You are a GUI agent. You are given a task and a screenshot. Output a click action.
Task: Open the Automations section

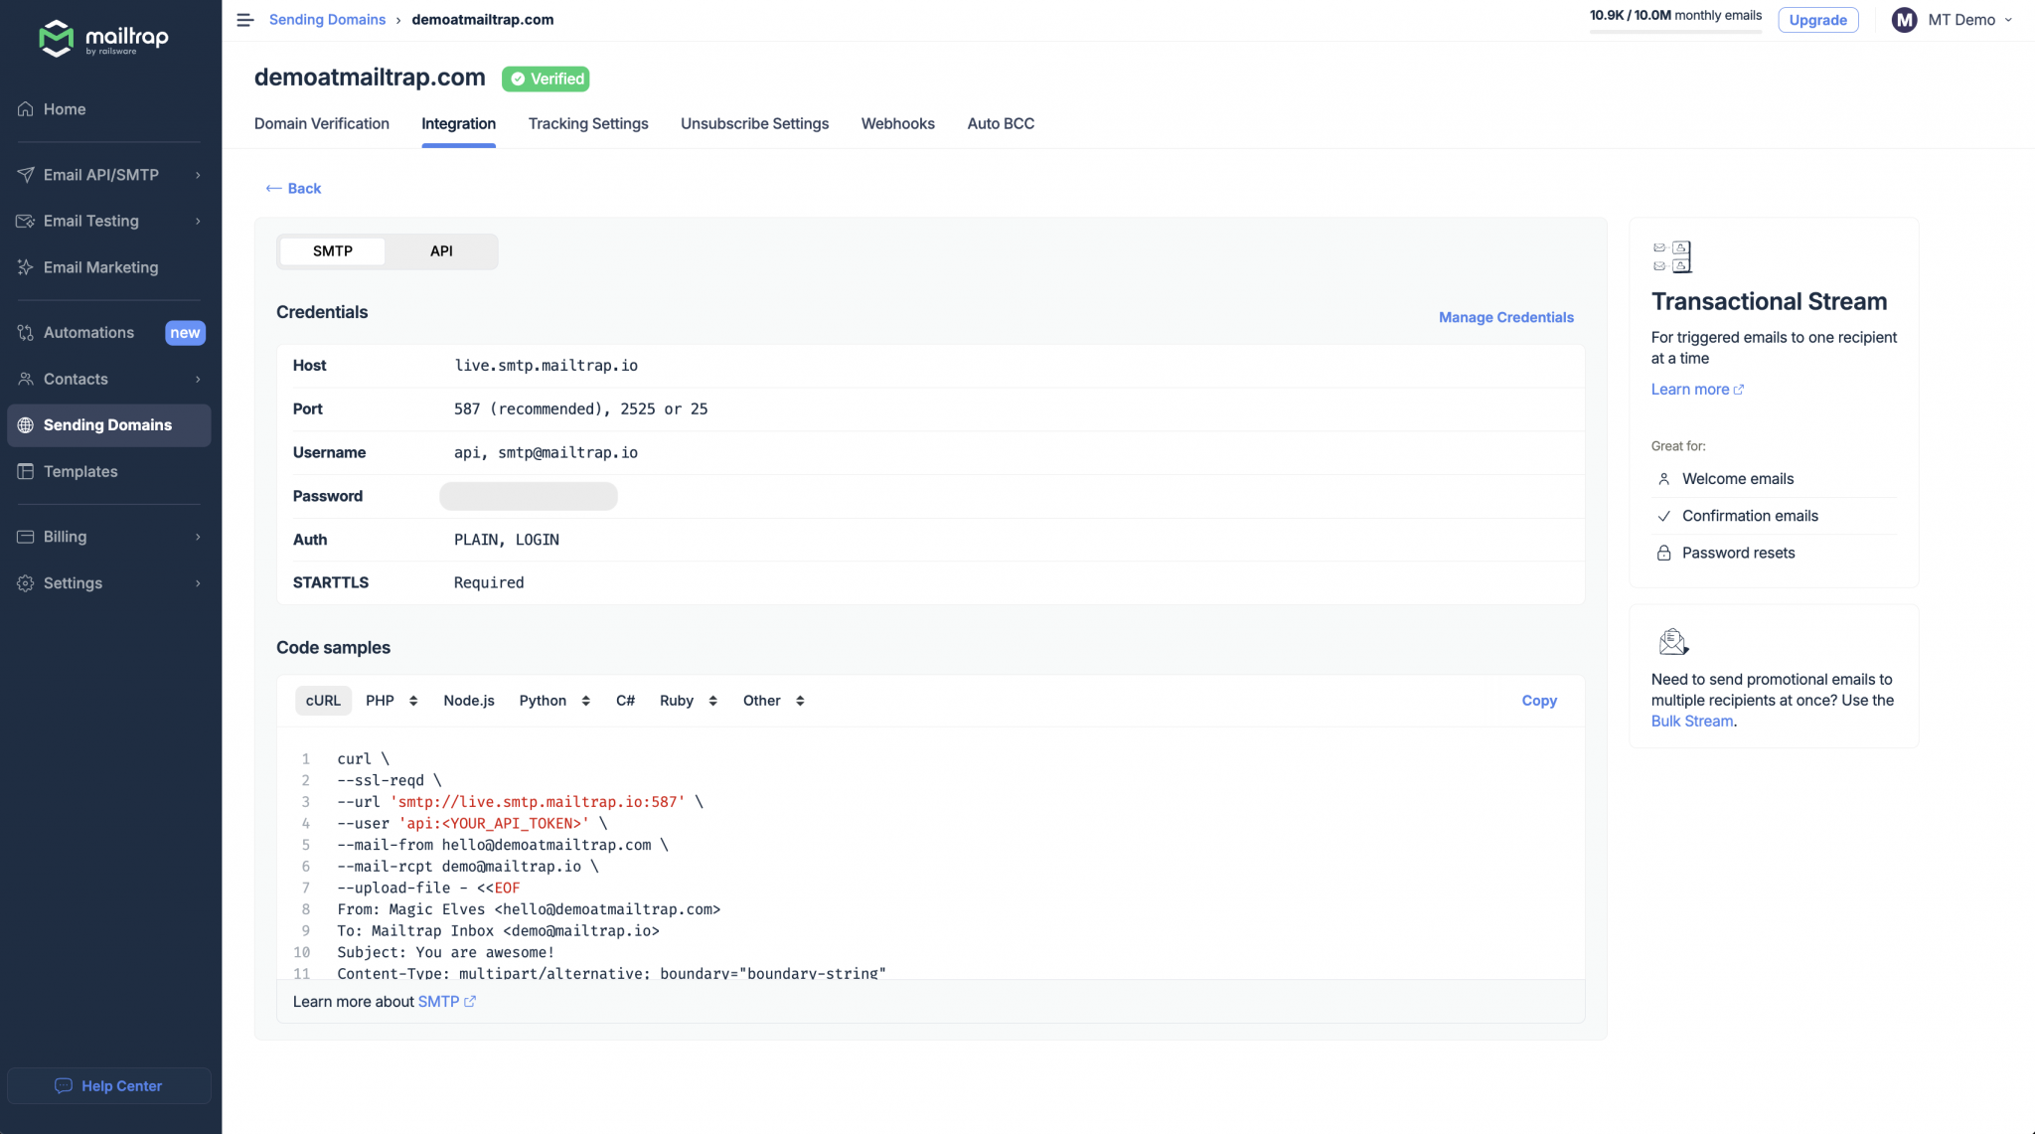pyautogui.click(x=89, y=332)
